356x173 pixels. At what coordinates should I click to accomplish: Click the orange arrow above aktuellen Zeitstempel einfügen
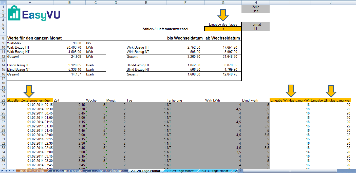[29, 91]
